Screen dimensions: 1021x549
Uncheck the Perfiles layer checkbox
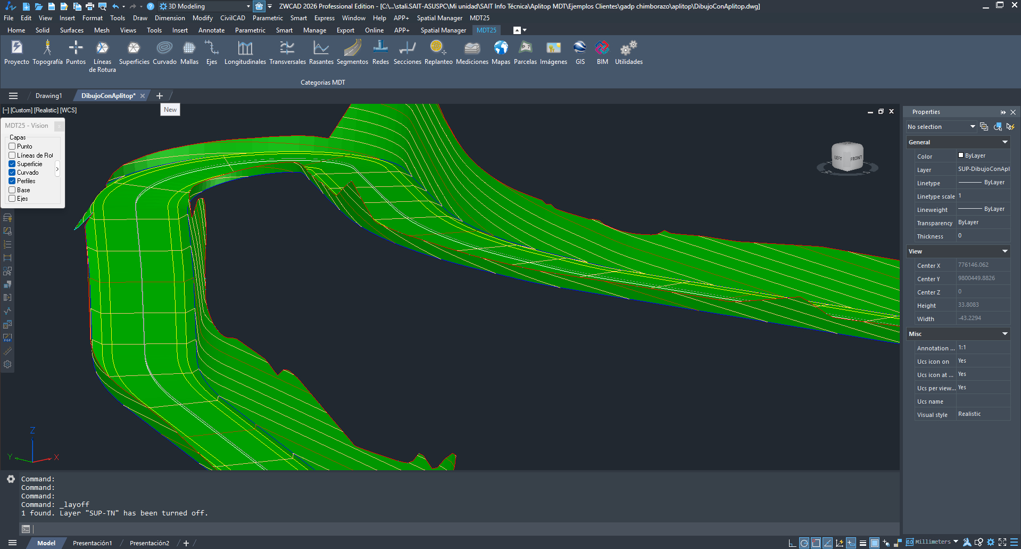pyautogui.click(x=12, y=181)
